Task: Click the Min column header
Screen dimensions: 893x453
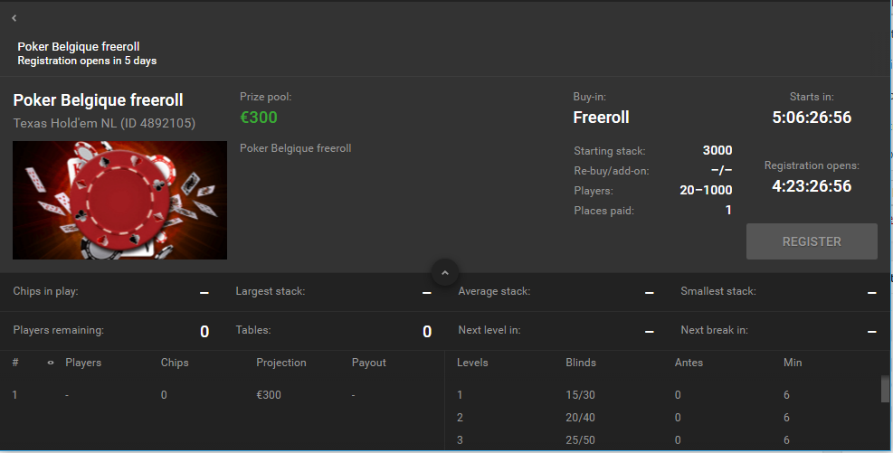Action: point(793,363)
